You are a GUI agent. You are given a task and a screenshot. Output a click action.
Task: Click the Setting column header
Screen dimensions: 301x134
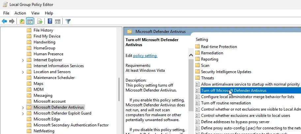[202, 39]
